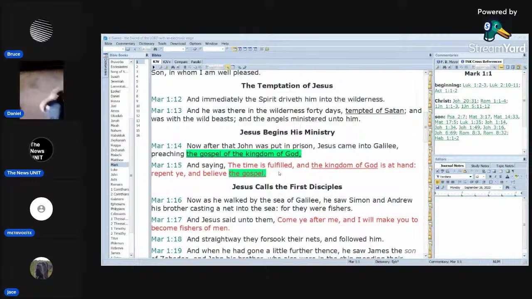The width and height of the screenshot is (532, 299).
Task: Select Matthew in the Bible Books list
Action: pyautogui.click(x=117, y=160)
